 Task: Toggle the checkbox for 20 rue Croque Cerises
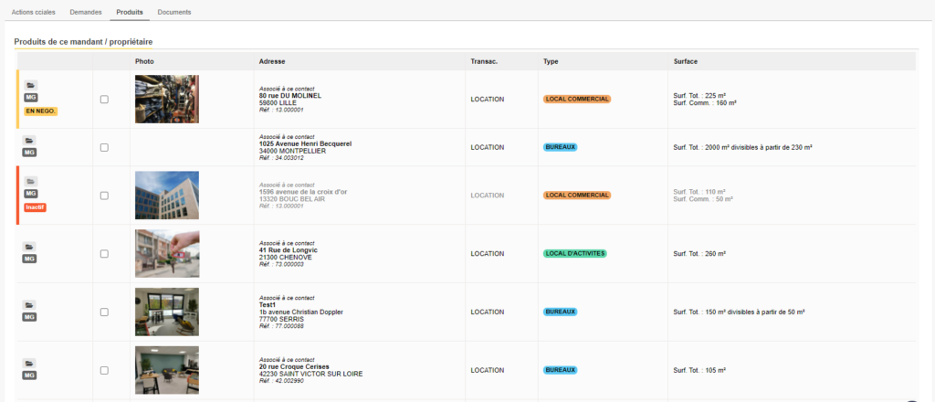[104, 371]
